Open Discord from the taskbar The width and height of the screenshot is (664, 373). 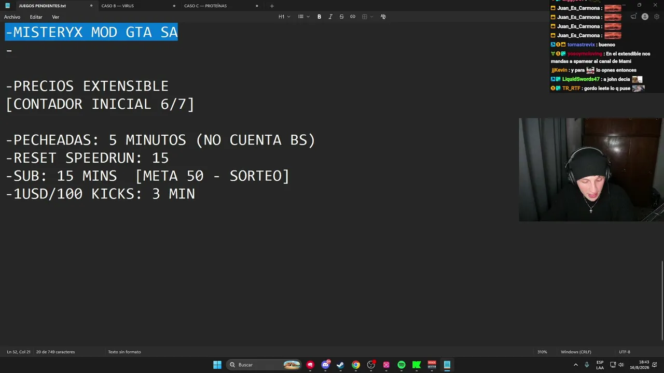pyautogui.click(x=325, y=365)
